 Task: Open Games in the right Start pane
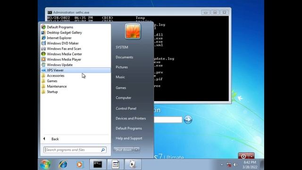pos(121,88)
